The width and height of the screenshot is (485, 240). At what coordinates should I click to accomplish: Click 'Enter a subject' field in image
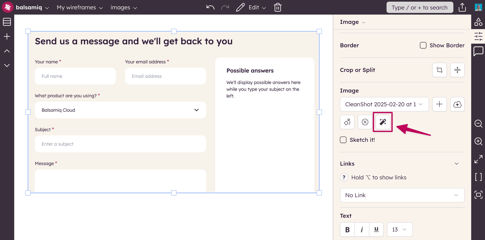click(x=120, y=144)
